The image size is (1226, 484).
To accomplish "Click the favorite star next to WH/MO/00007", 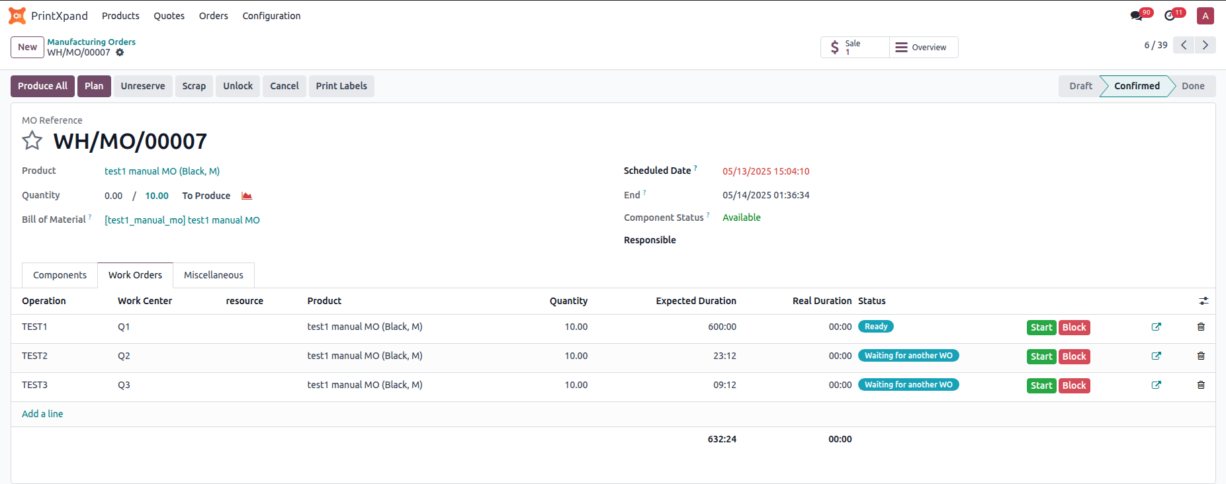I will click(x=32, y=141).
